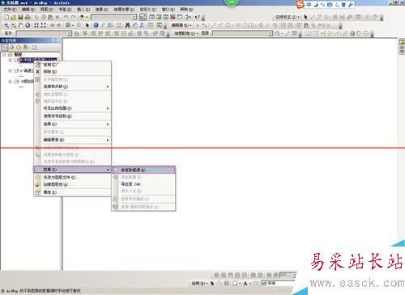Open the ArcToolbox window icon
This screenshot has width=405, height=295.
pyautogui.click(x=173, y=17)
